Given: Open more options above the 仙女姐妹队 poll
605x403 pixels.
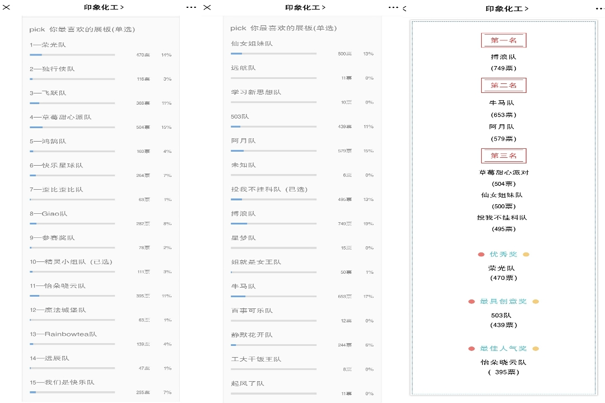Looking at the screenshot, I should point(393,8).
